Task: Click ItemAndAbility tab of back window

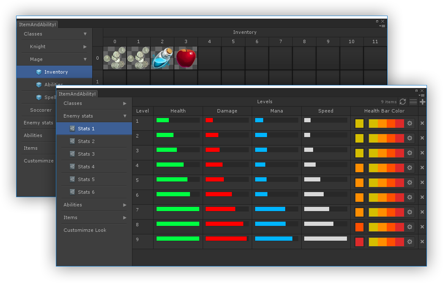Action: pyautogui.click(x=37, y=24)
